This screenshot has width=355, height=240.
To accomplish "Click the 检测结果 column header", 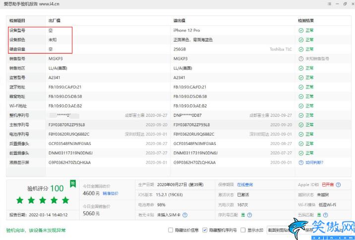I will pos(306,21).
